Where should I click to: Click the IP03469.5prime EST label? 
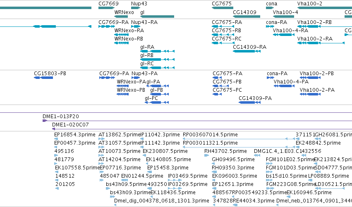click(x=188, y=176)
